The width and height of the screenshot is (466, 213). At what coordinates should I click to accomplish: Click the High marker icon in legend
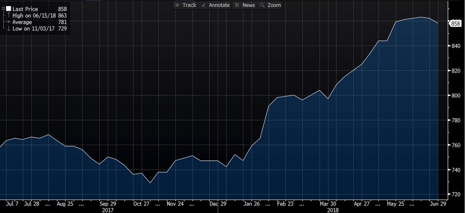pos(9,16)
